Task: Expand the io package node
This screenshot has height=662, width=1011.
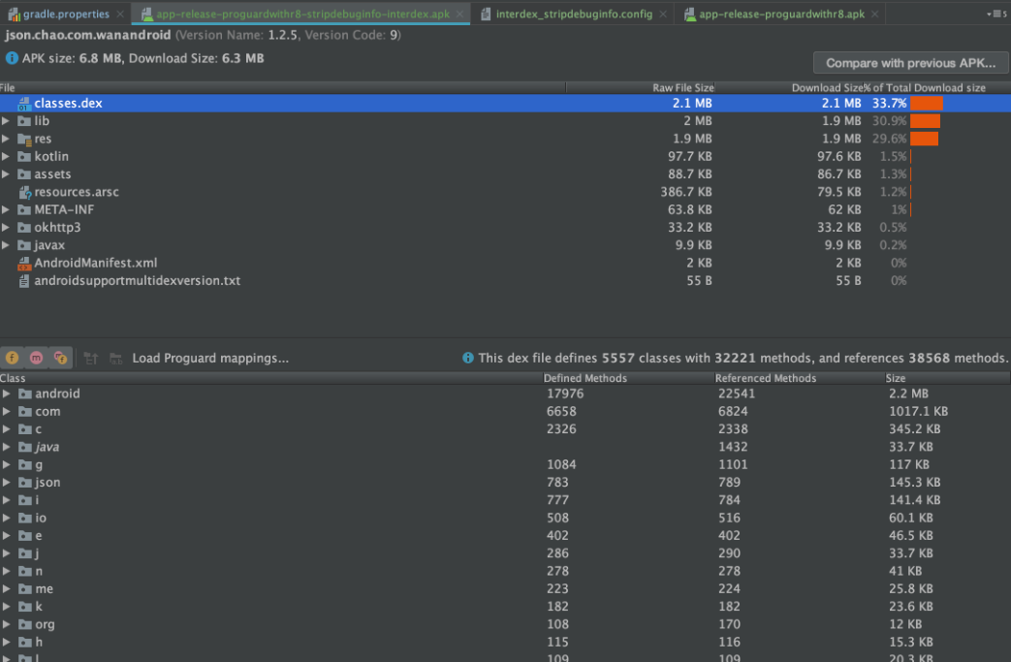Action: (7, 518)
